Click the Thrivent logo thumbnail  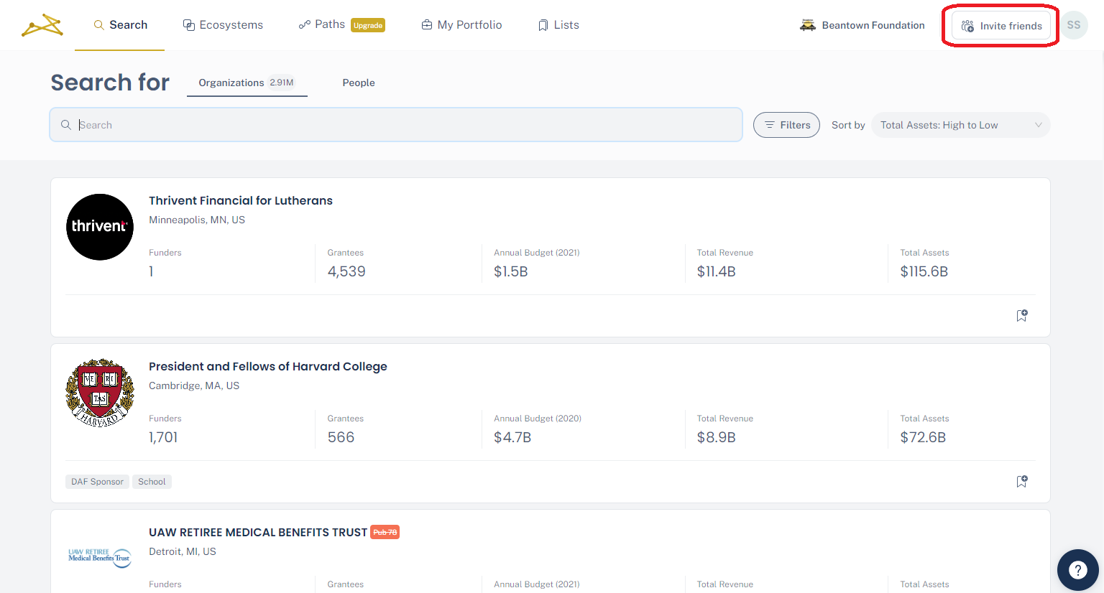tap(100, 227)
